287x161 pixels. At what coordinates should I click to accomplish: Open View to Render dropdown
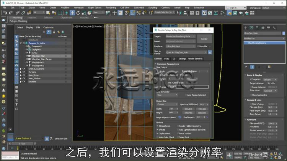point(186,52)
